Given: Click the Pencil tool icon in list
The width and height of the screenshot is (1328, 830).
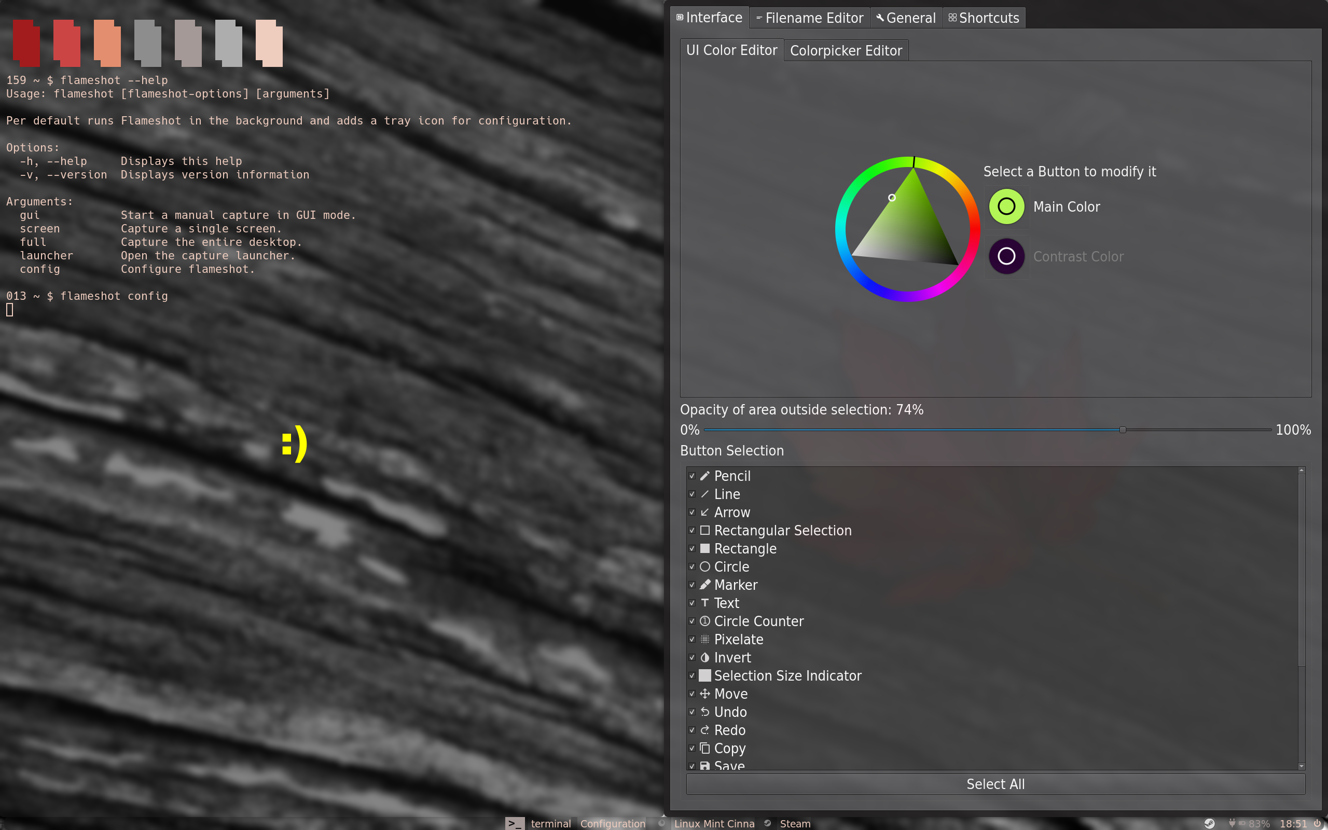Looking at the screenshot, I should point(705,476).
